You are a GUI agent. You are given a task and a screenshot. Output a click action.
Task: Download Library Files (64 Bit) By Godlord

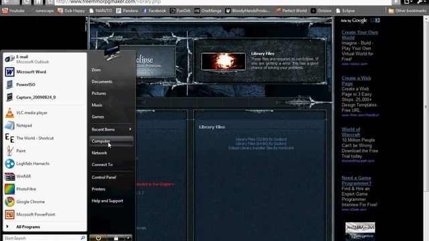[261, 143]
